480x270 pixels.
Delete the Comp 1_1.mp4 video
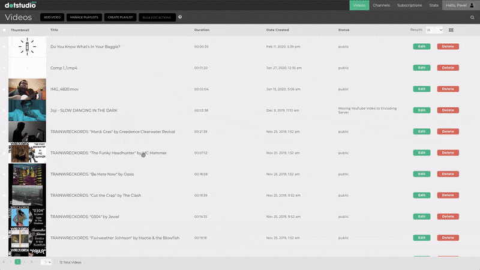448,68
